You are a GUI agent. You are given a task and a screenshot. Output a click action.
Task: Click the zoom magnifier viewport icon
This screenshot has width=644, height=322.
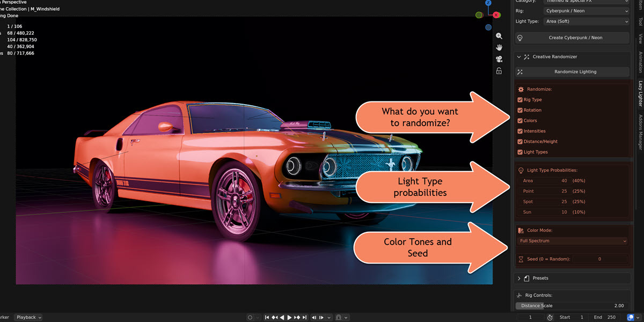coord(499,36)
